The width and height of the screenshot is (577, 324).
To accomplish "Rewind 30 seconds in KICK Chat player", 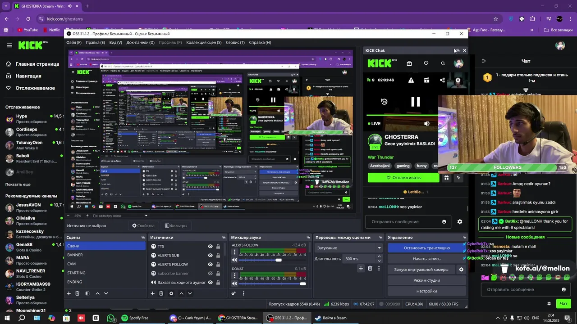I will coord(384,102).
